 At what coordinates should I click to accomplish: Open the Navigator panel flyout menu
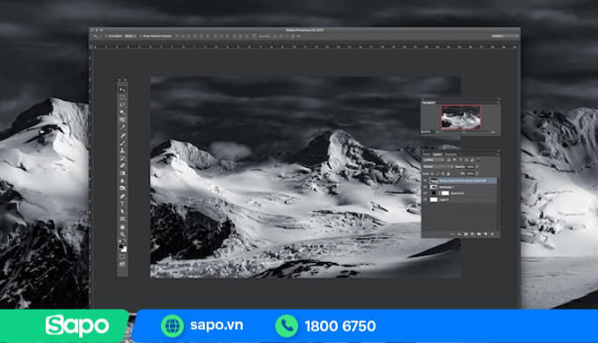498,103
